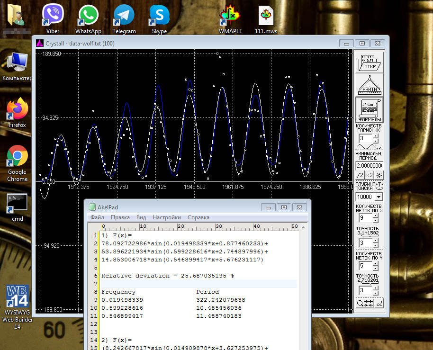Image resolution: width=433 pixels, height=350 pixels.
Task: Open the search depth 10000 dropdown
Action: 379,197
